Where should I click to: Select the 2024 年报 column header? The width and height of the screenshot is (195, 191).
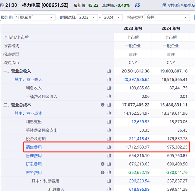(171, 29)
